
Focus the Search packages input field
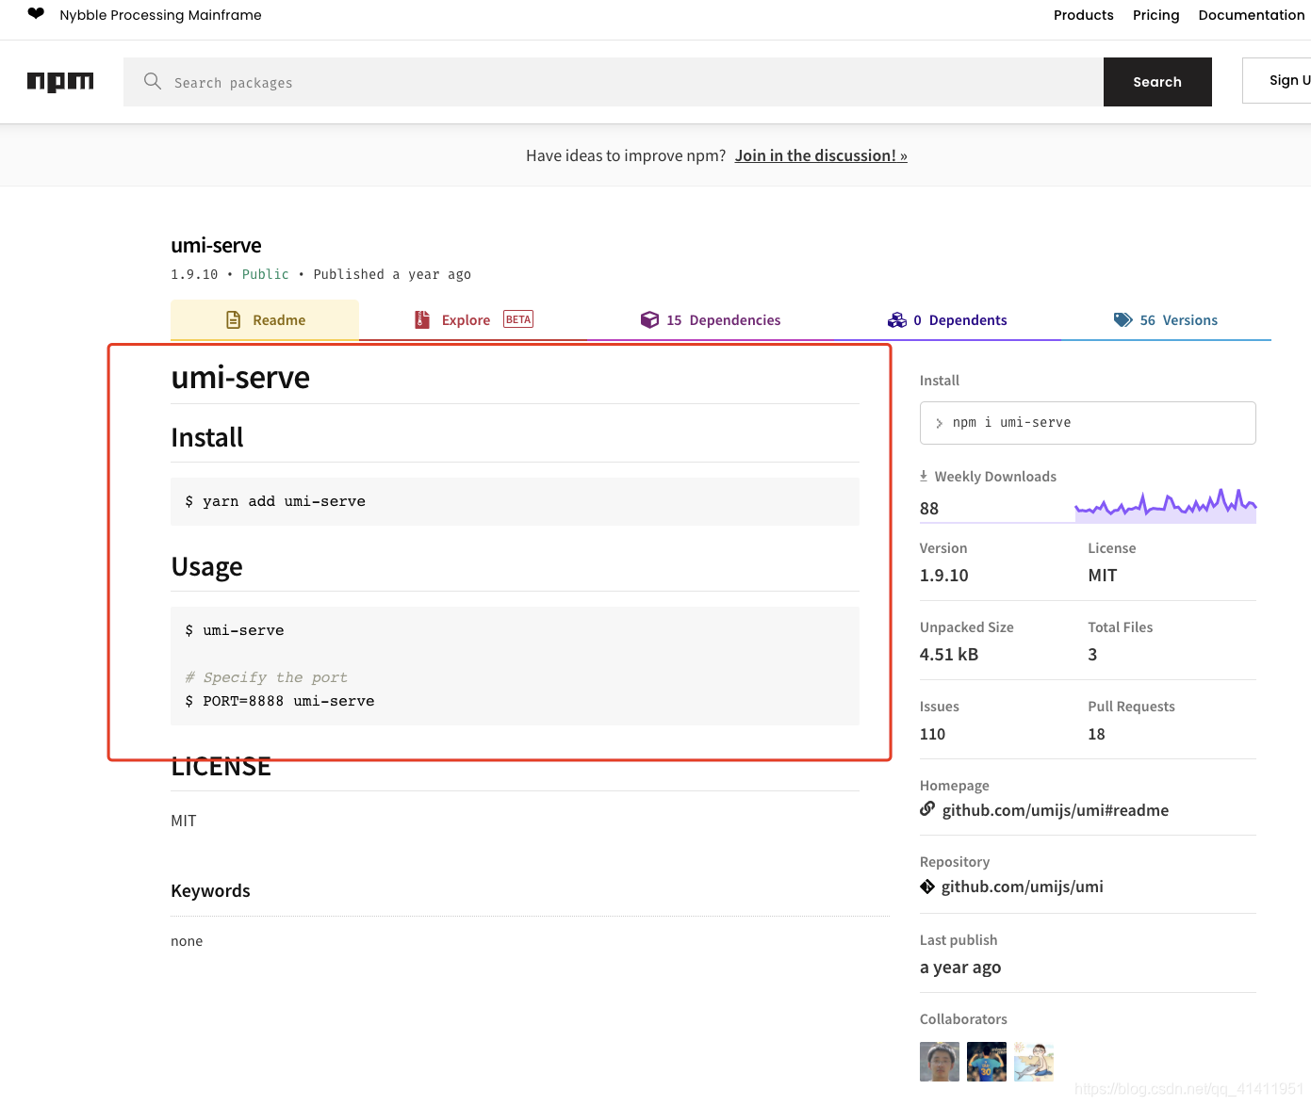(x=614, y=82)
